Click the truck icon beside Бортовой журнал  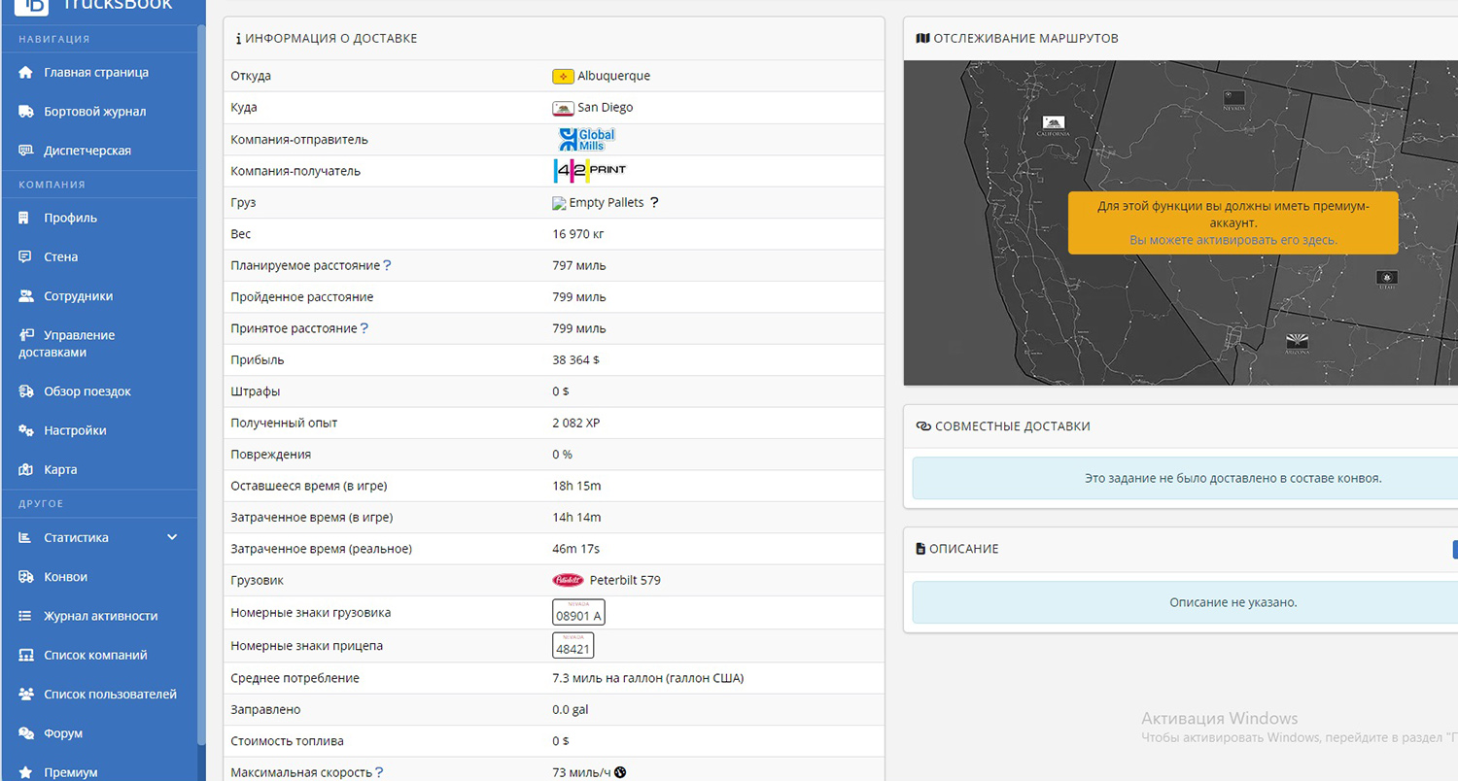pyautogui.click(x=26, y=112)
